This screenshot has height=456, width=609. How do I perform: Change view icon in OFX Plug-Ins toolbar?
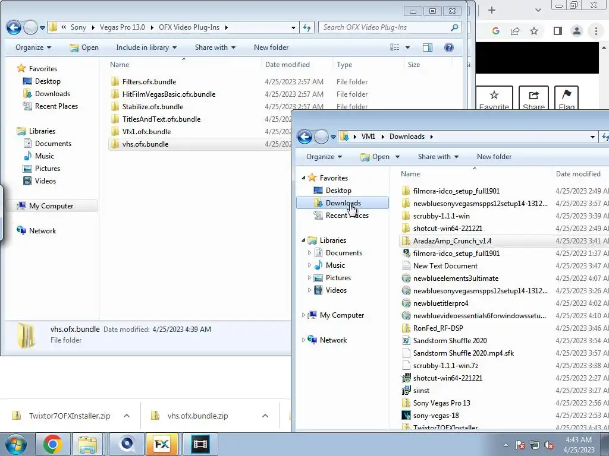[x=395, y=47]
